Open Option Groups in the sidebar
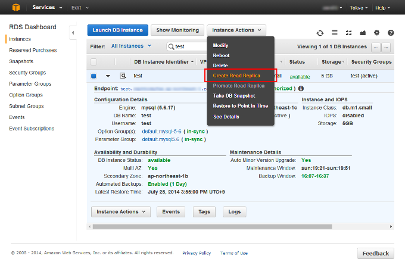 pos(26,95)
